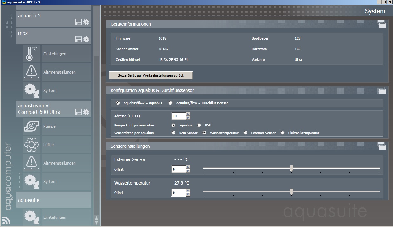Select aquabus/flow = Durchflusssensor radio option

tap(171, 103)
